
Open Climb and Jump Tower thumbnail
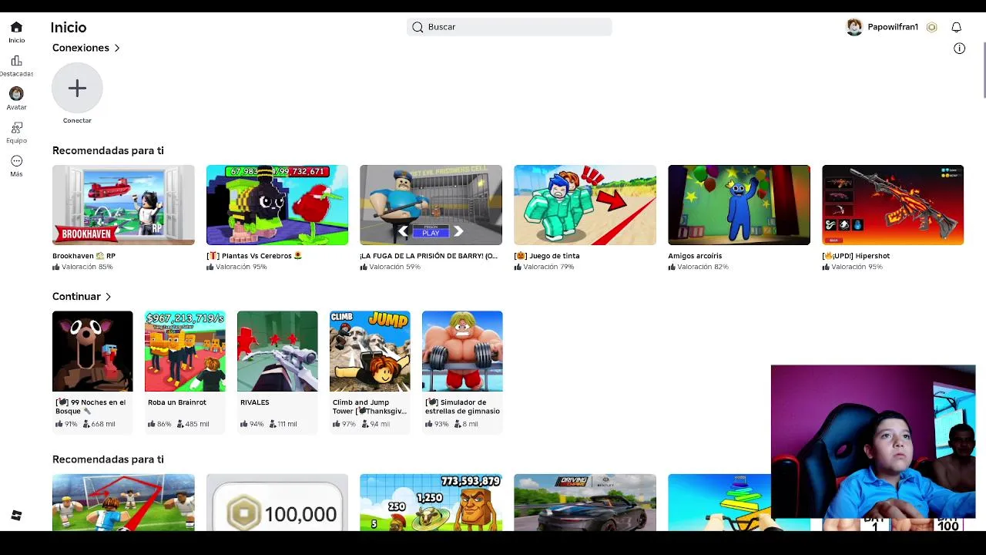click(x=370, y=351)
